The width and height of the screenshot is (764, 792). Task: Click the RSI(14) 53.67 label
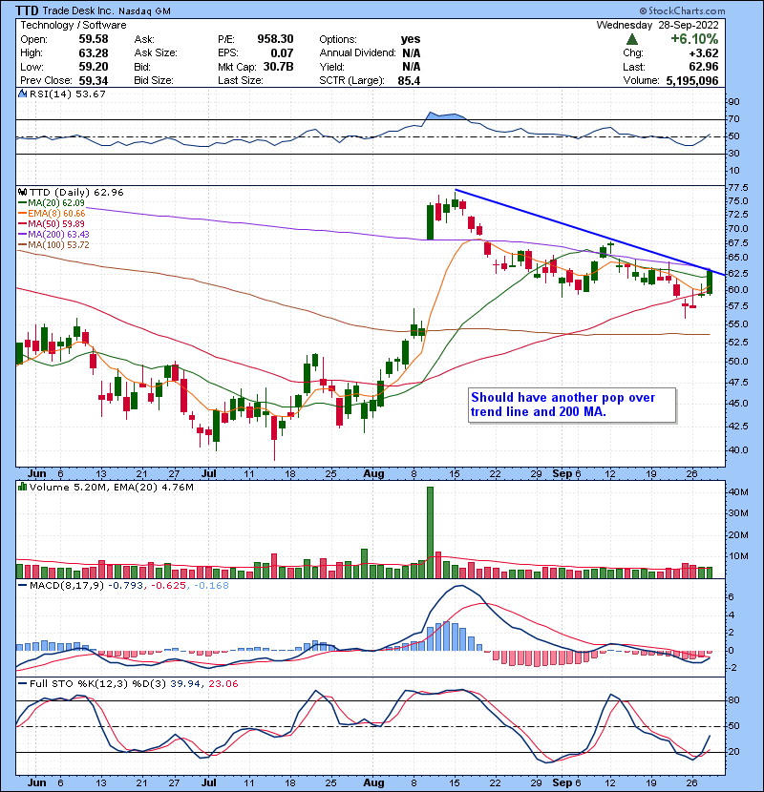click(x=67, y=94)
